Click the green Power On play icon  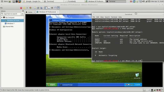click(27, 8)
